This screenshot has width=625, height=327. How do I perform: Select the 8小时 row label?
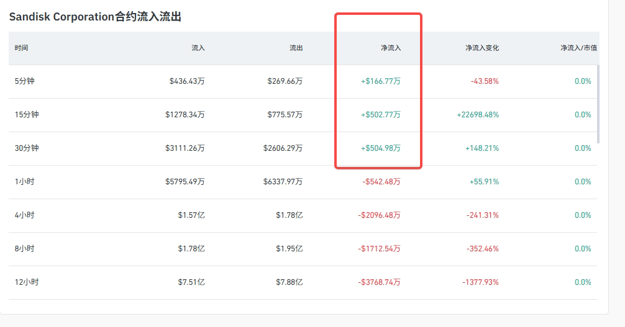pyautogui.click(x=25, y=249)
